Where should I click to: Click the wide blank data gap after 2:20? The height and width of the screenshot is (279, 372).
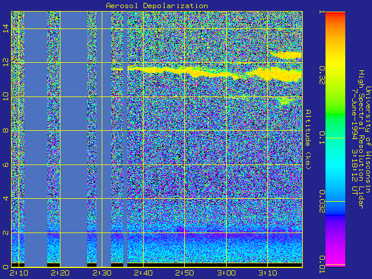click(x=74, y=139)
